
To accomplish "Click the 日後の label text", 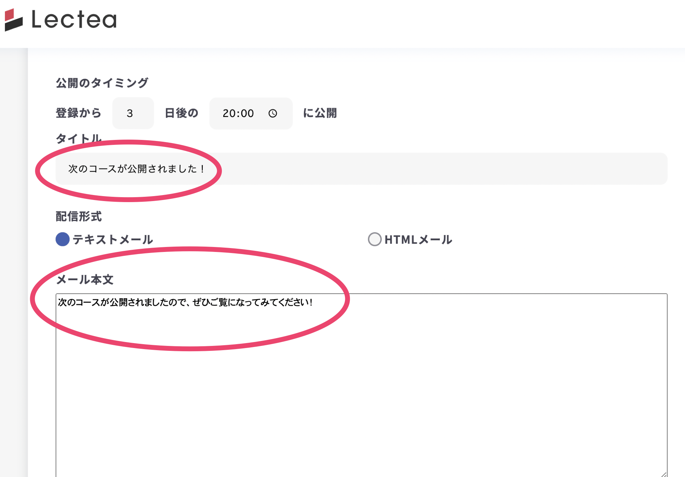I will click(182, 113).
